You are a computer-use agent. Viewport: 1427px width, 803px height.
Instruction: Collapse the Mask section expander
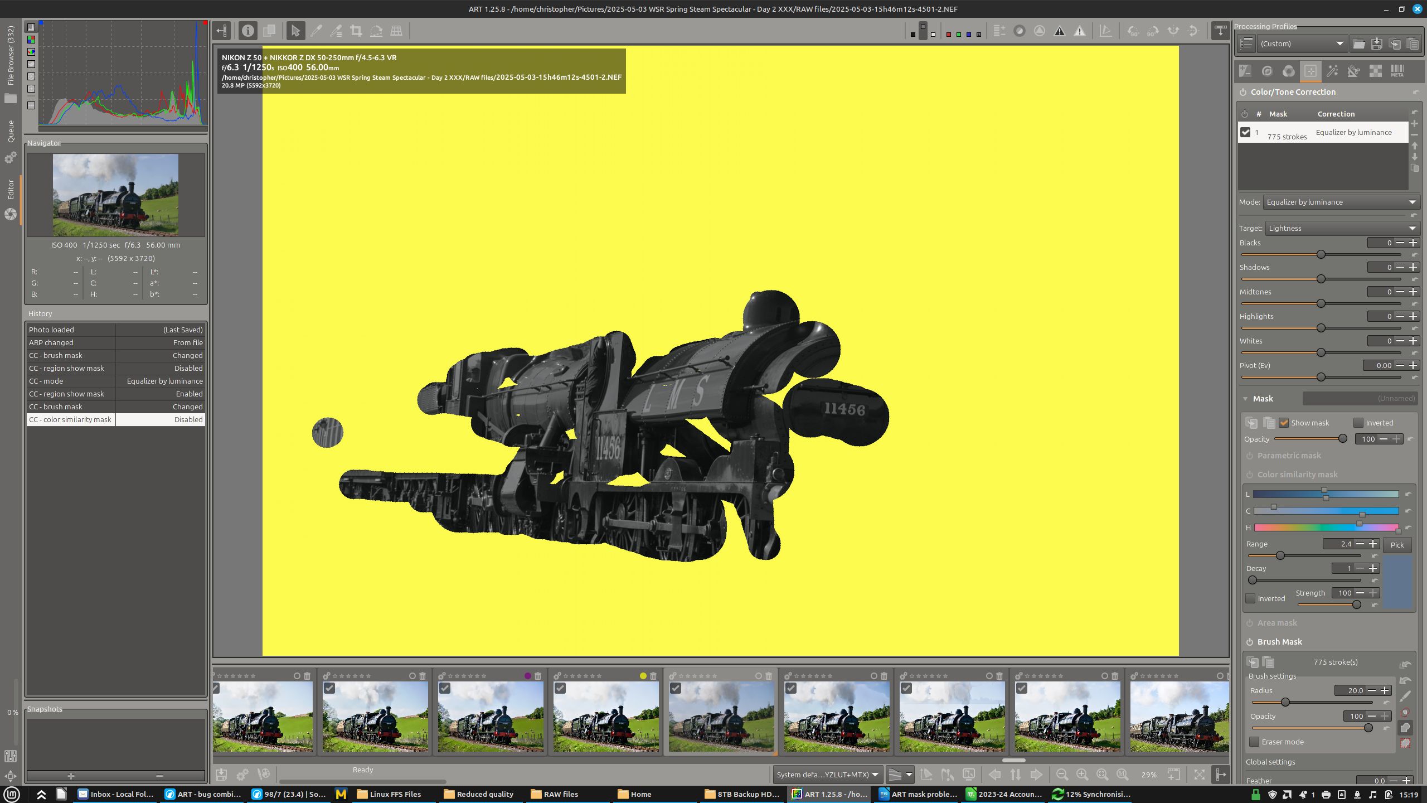(x=1245, y=399)
